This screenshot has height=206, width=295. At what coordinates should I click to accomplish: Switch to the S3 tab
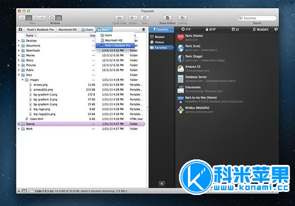point(235,30)
